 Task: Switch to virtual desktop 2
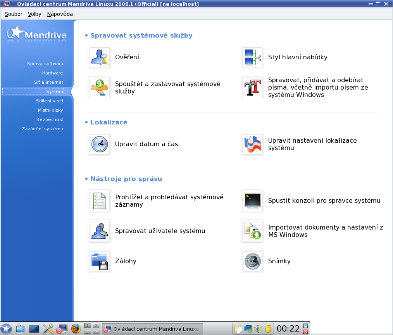coord(95,326)
